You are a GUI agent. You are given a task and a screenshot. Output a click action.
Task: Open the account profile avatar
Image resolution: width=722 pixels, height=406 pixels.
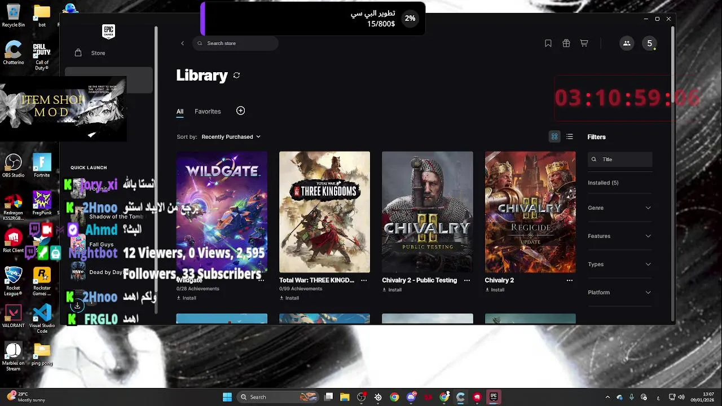coord(649,43)
